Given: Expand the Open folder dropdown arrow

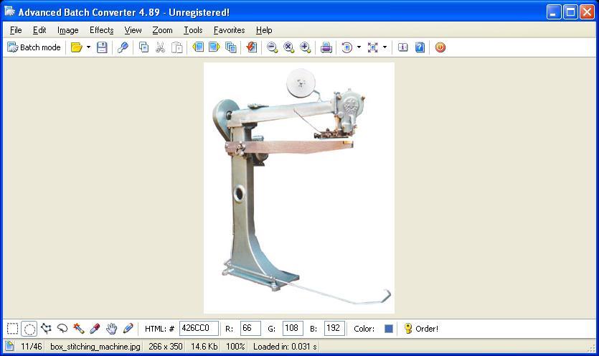Looking at the screenshot, I should coord(89,47).
